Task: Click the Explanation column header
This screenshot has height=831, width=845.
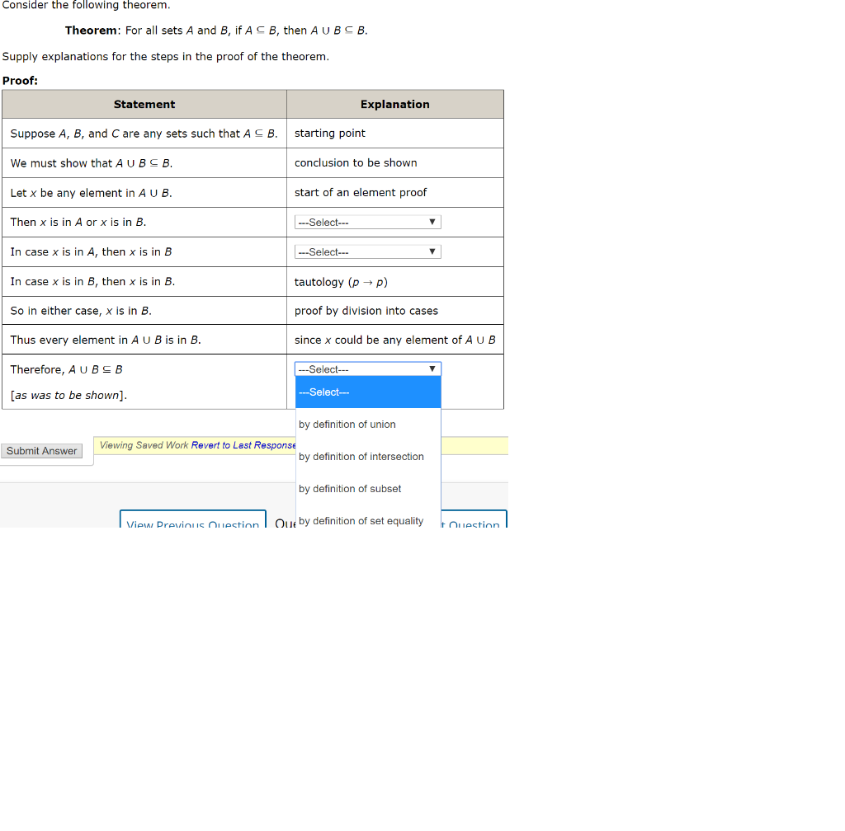Action: point(394,104)
